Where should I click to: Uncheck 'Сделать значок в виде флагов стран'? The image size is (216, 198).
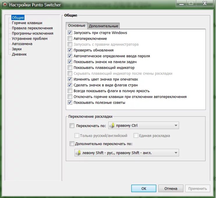click(x=70, y=85)
